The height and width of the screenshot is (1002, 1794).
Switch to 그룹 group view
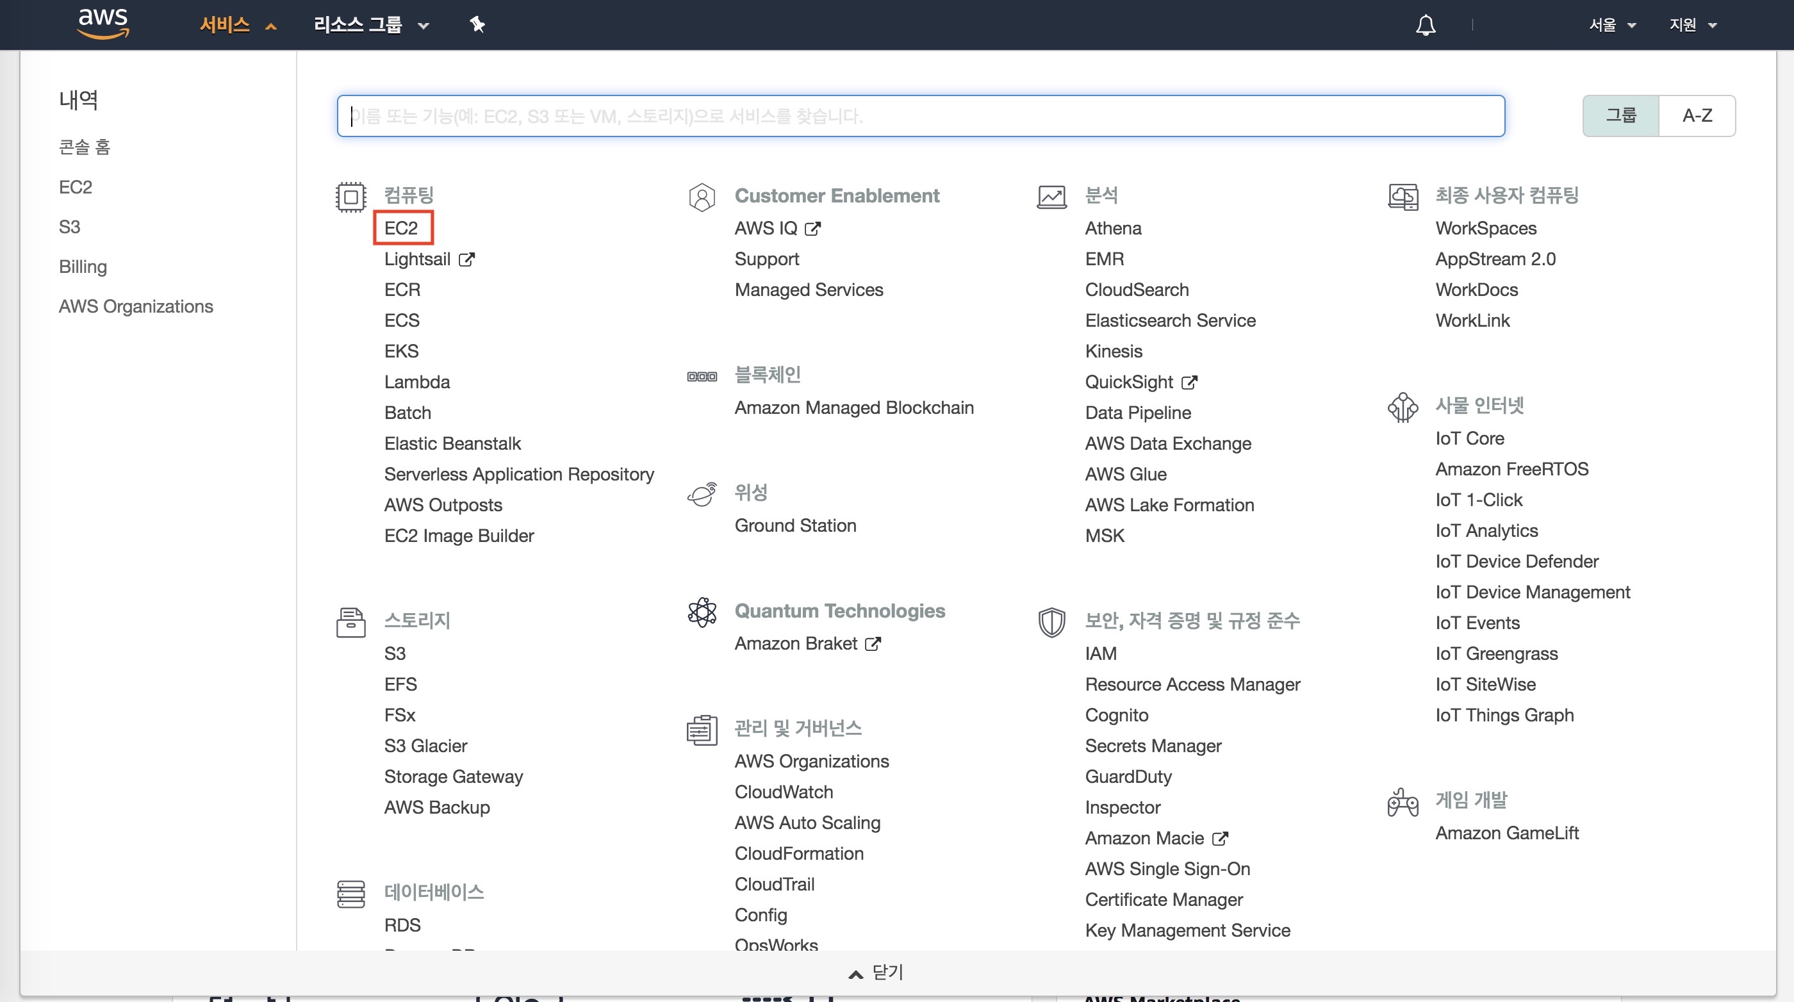[1620, 115]
